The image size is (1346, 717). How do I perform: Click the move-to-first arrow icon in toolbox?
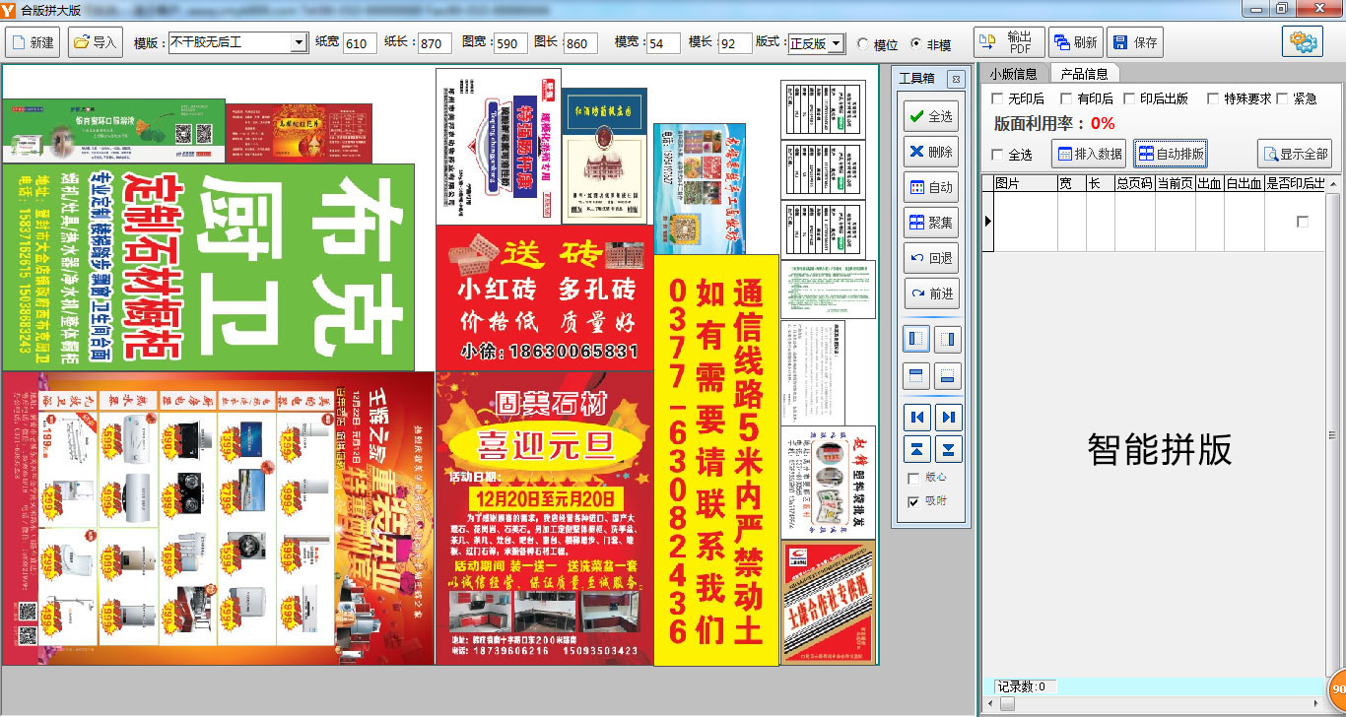pyautogui.click(x=916, y=417)
